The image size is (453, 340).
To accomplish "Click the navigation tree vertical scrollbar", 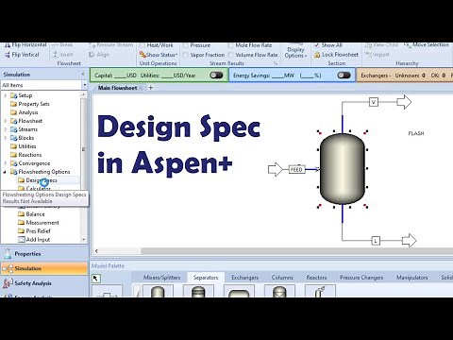I will (83, 167).
